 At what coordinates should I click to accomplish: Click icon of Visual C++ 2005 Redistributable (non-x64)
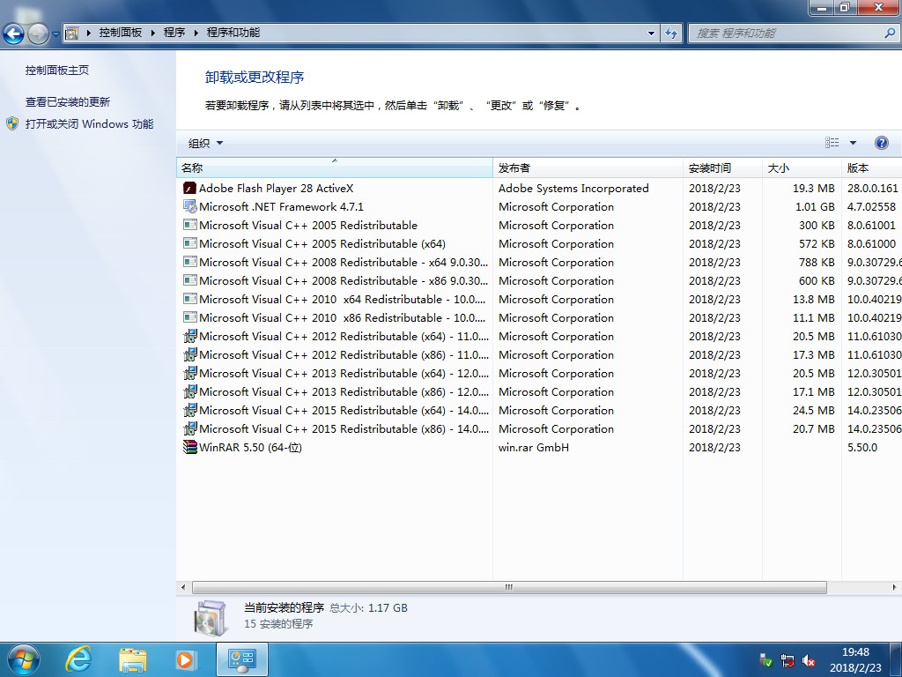click(x=190, y=225)
